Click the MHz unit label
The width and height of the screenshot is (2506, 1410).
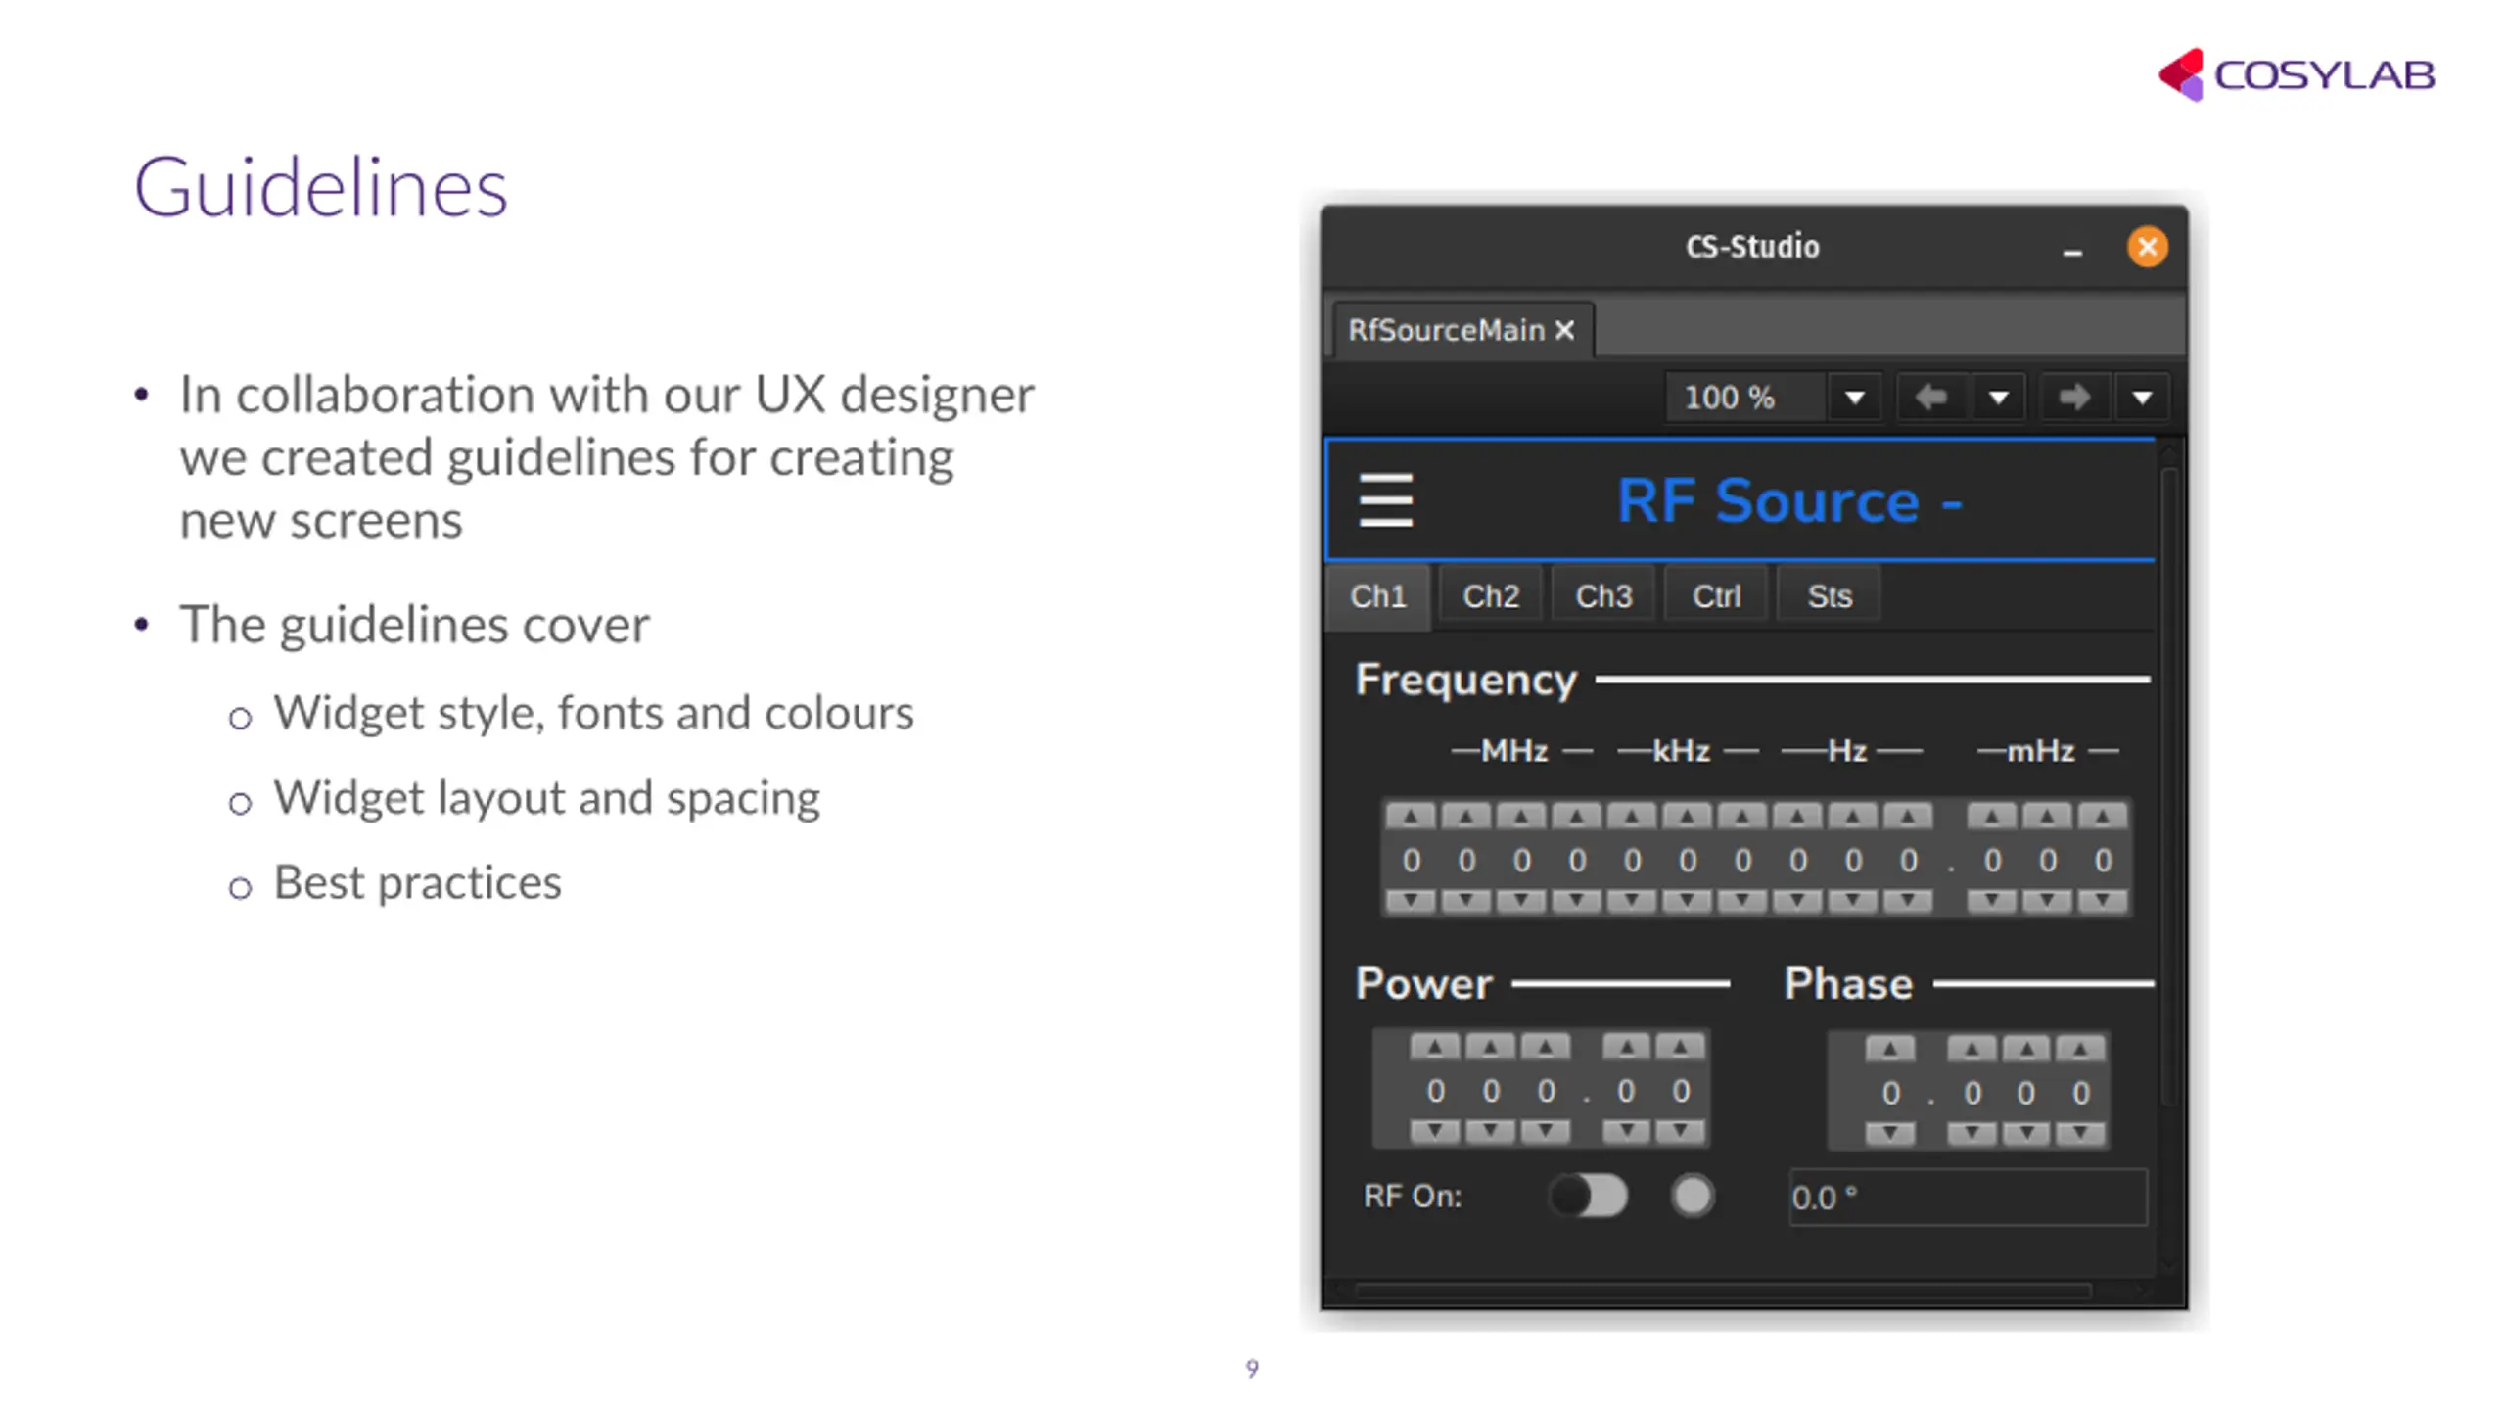click(x=1513, y=751)
